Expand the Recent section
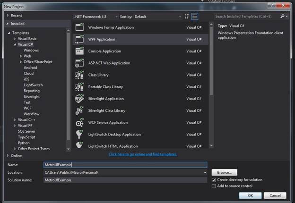The height and width of the screenshot is (203, 295). coord(8,16)
